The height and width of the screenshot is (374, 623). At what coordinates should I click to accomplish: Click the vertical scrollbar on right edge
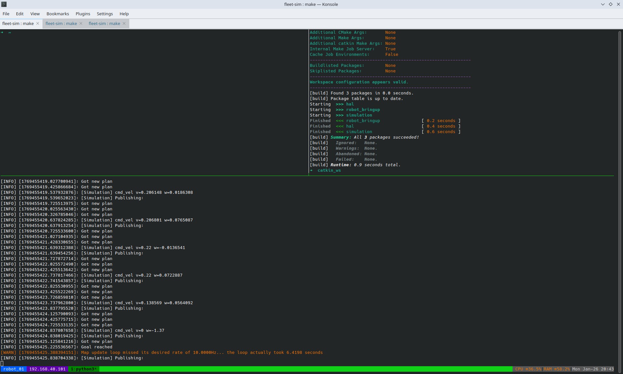[x=620, y=195]
